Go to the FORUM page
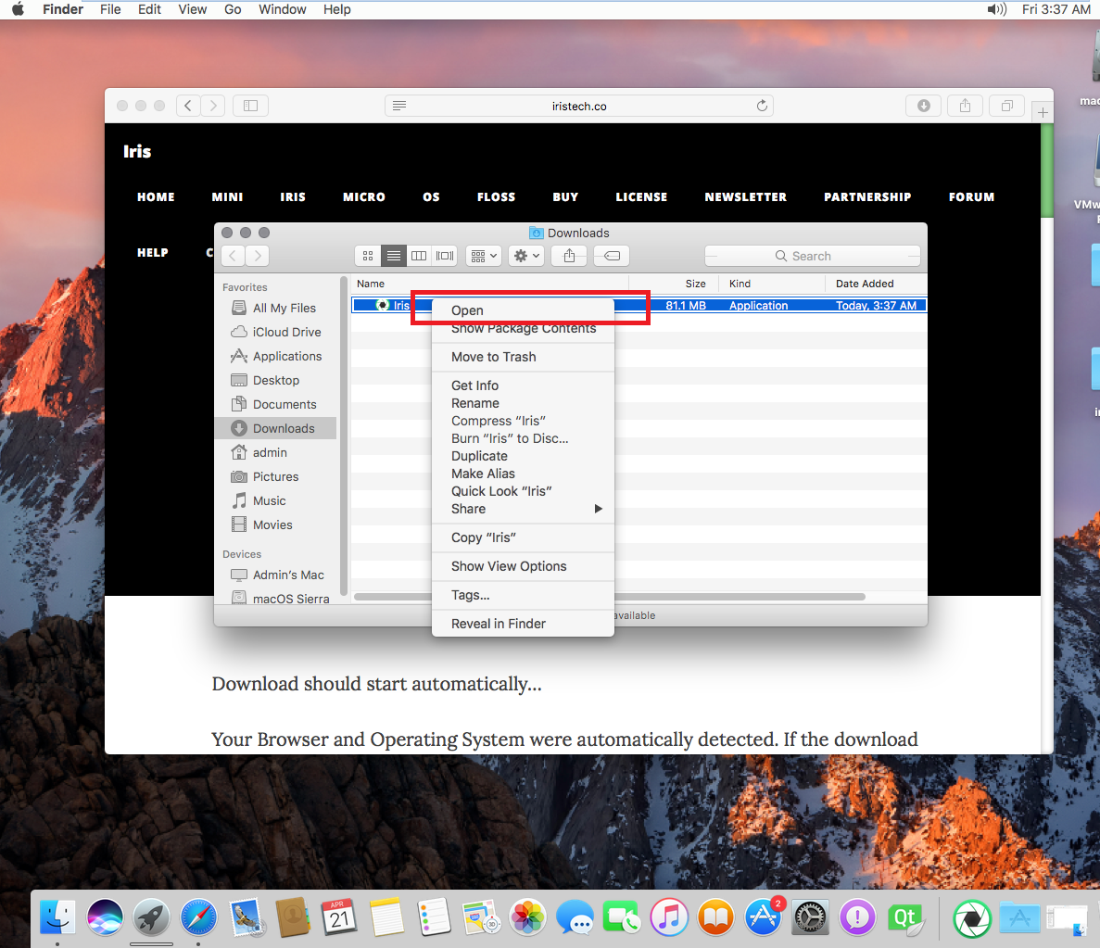Image resolution: width=1100 pixels, height=948 pixels. click(971, 197)
